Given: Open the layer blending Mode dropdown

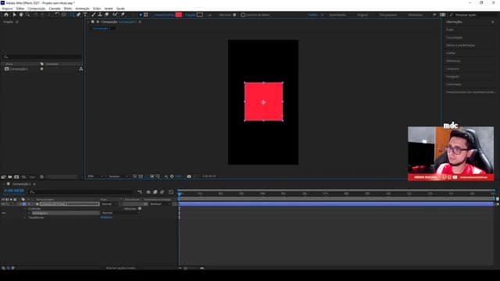Looking at the screenshot, I should tap(109, 204).
